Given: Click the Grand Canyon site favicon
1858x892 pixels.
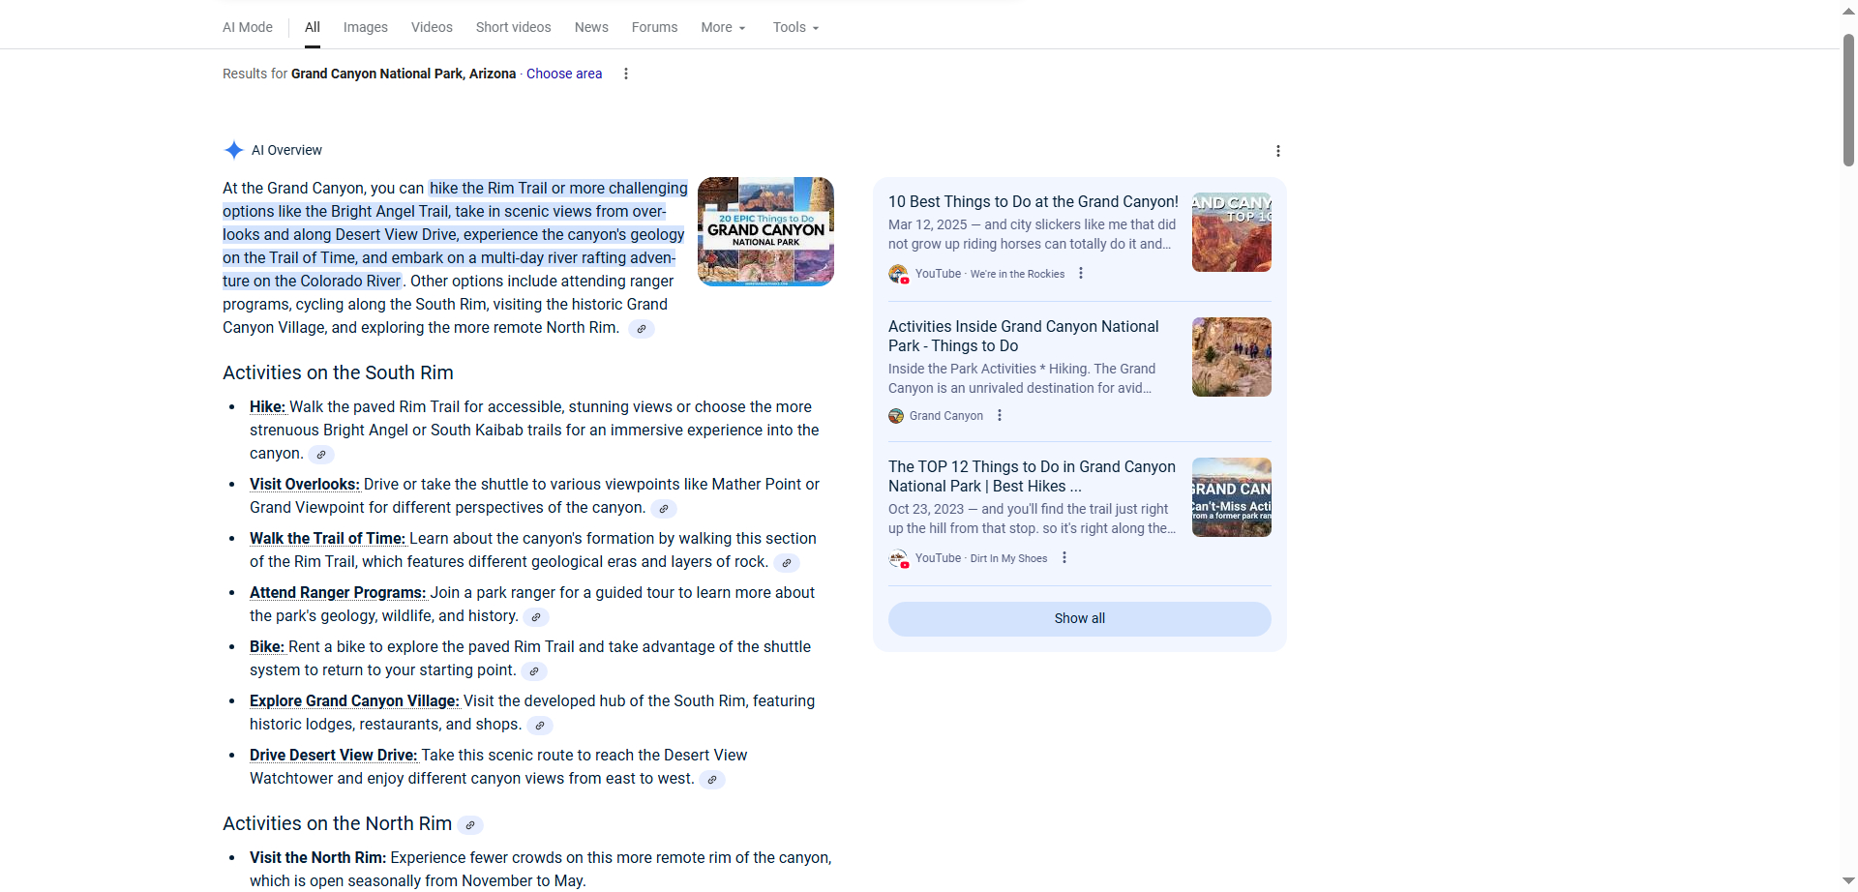Looking at the screenshot, I should click(x=896, y=416).
